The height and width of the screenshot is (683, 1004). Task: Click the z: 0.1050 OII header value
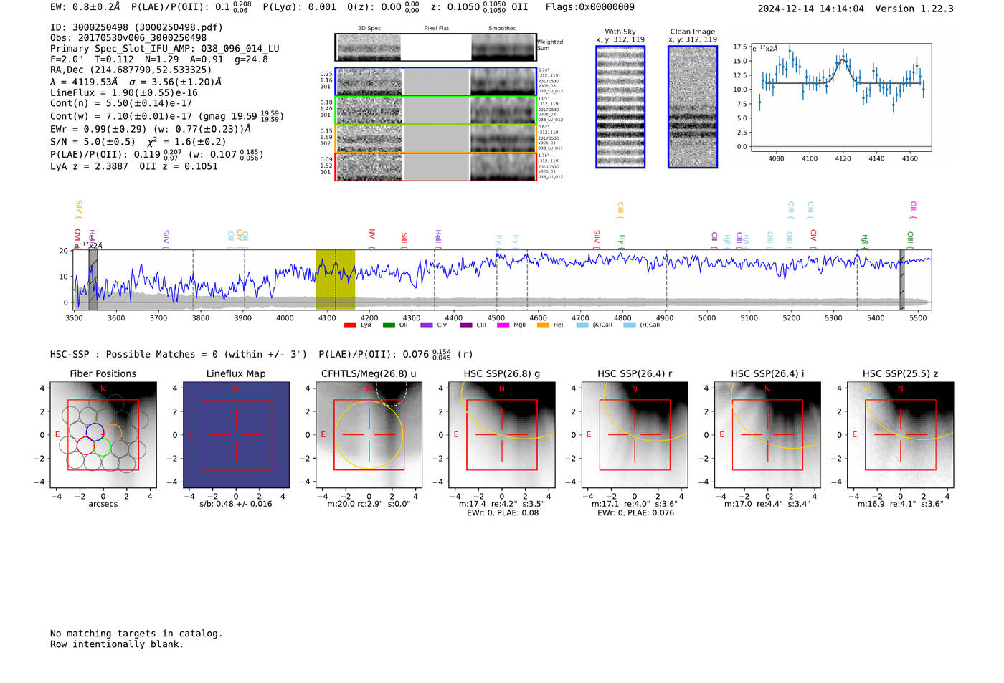point(480,7)
